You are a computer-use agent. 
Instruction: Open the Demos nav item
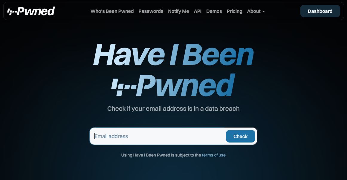pyautogui.click(x=214, y=11)
